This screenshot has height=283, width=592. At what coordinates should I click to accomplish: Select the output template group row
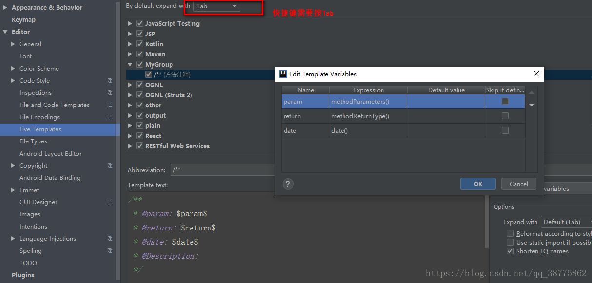[x=155, y=115]
